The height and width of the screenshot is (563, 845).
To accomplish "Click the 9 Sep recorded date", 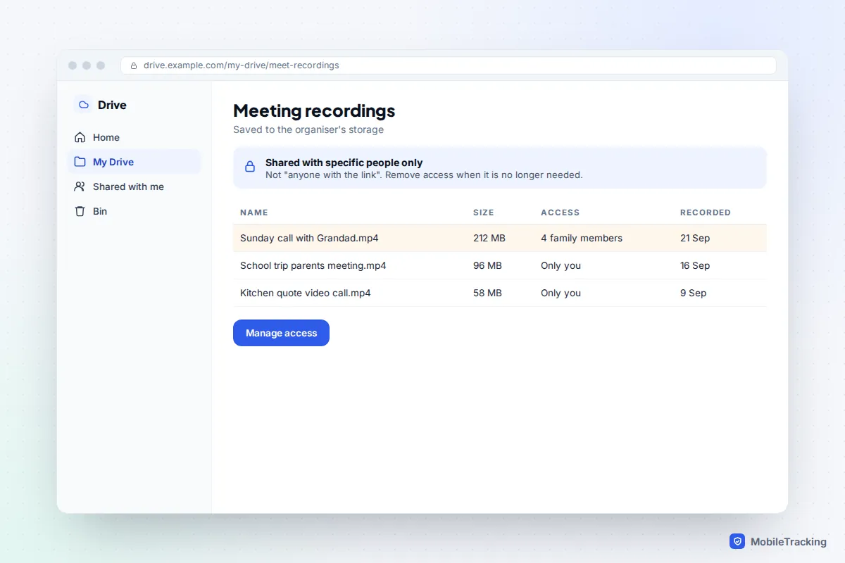I will coord(694,293).
